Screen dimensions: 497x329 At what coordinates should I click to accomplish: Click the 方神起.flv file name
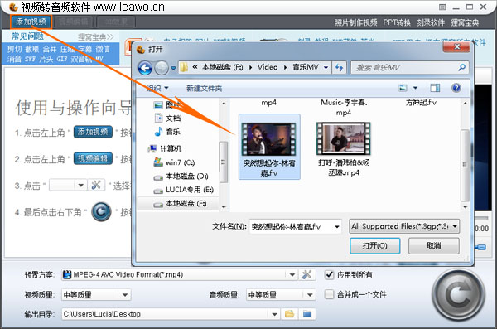point(421,103)
